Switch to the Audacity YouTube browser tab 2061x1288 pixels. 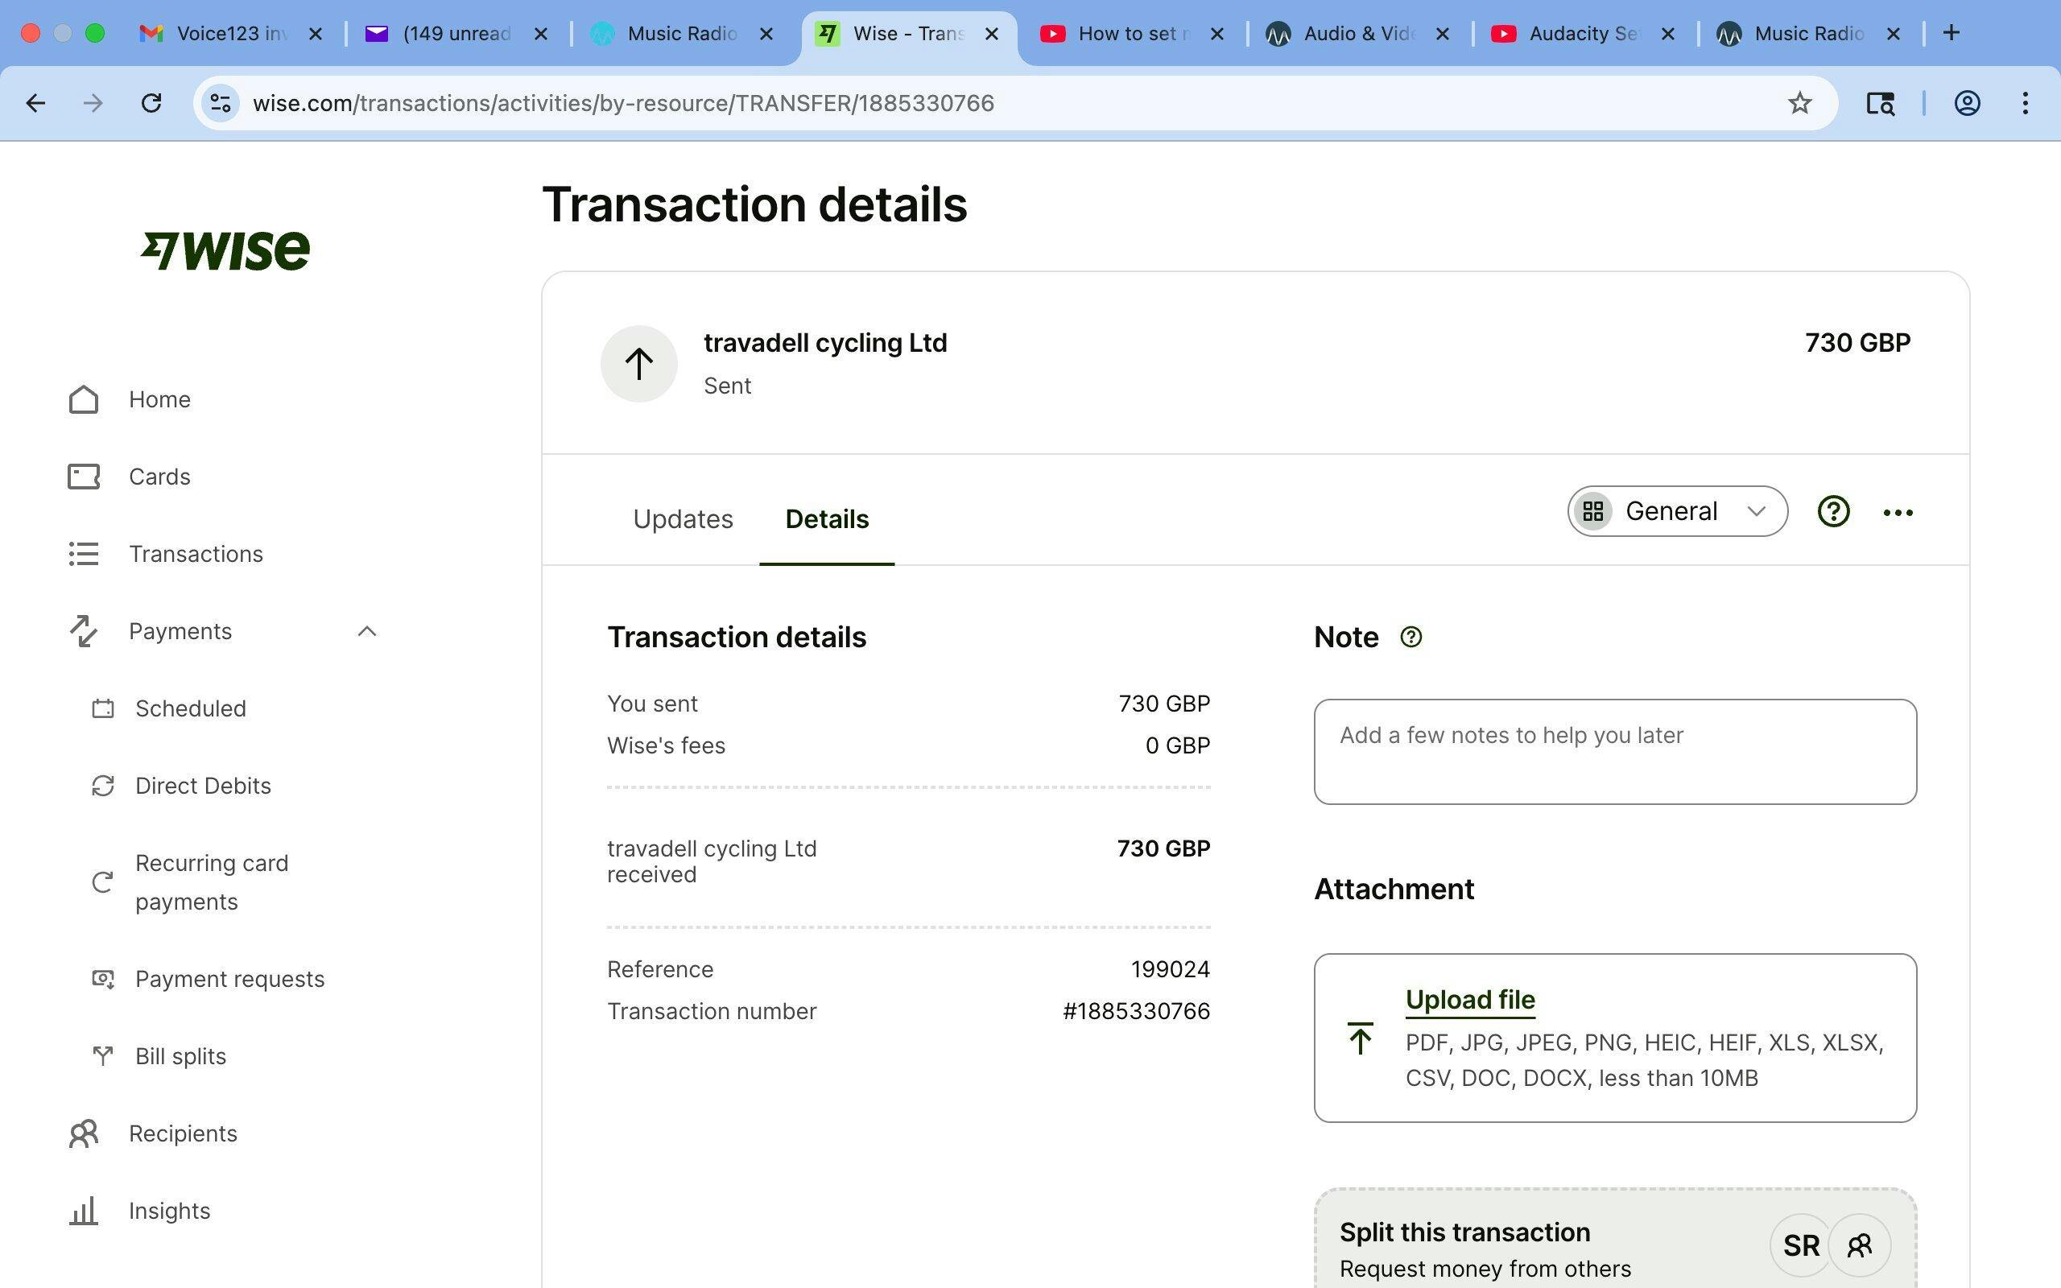pyautogui.click(x=1581, y=33)
